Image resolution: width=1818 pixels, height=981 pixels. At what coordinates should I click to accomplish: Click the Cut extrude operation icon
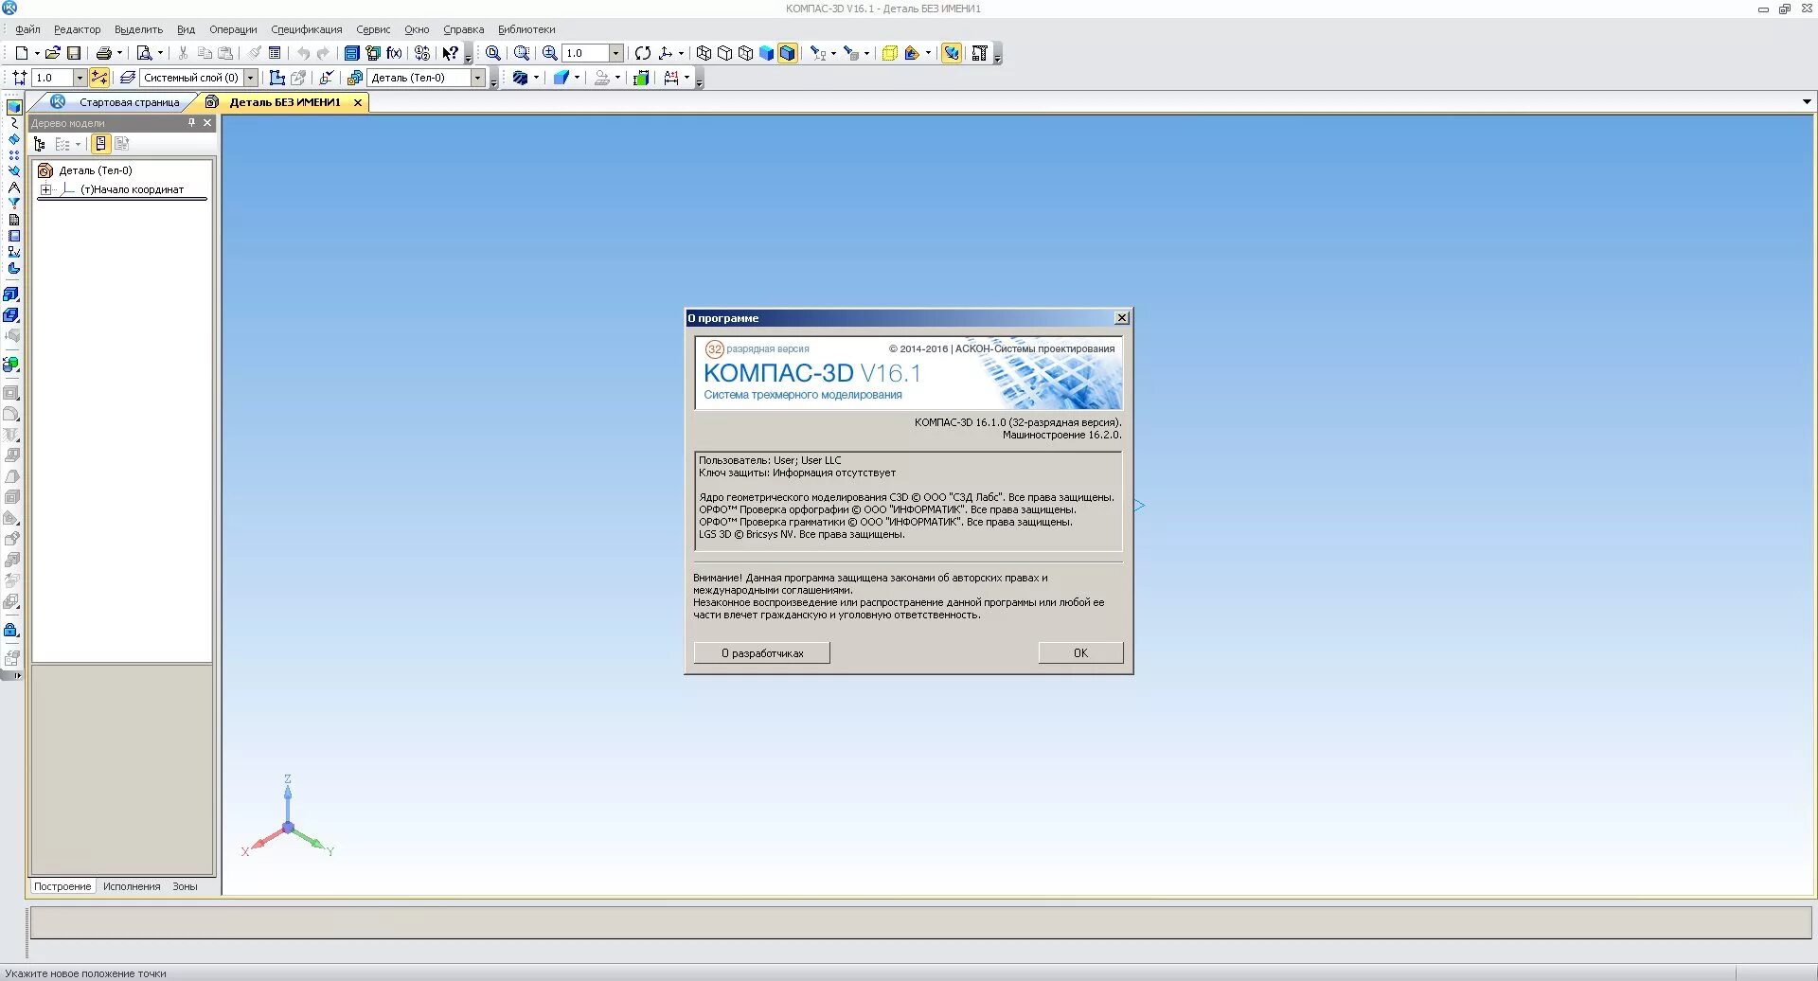pos(11,315)
